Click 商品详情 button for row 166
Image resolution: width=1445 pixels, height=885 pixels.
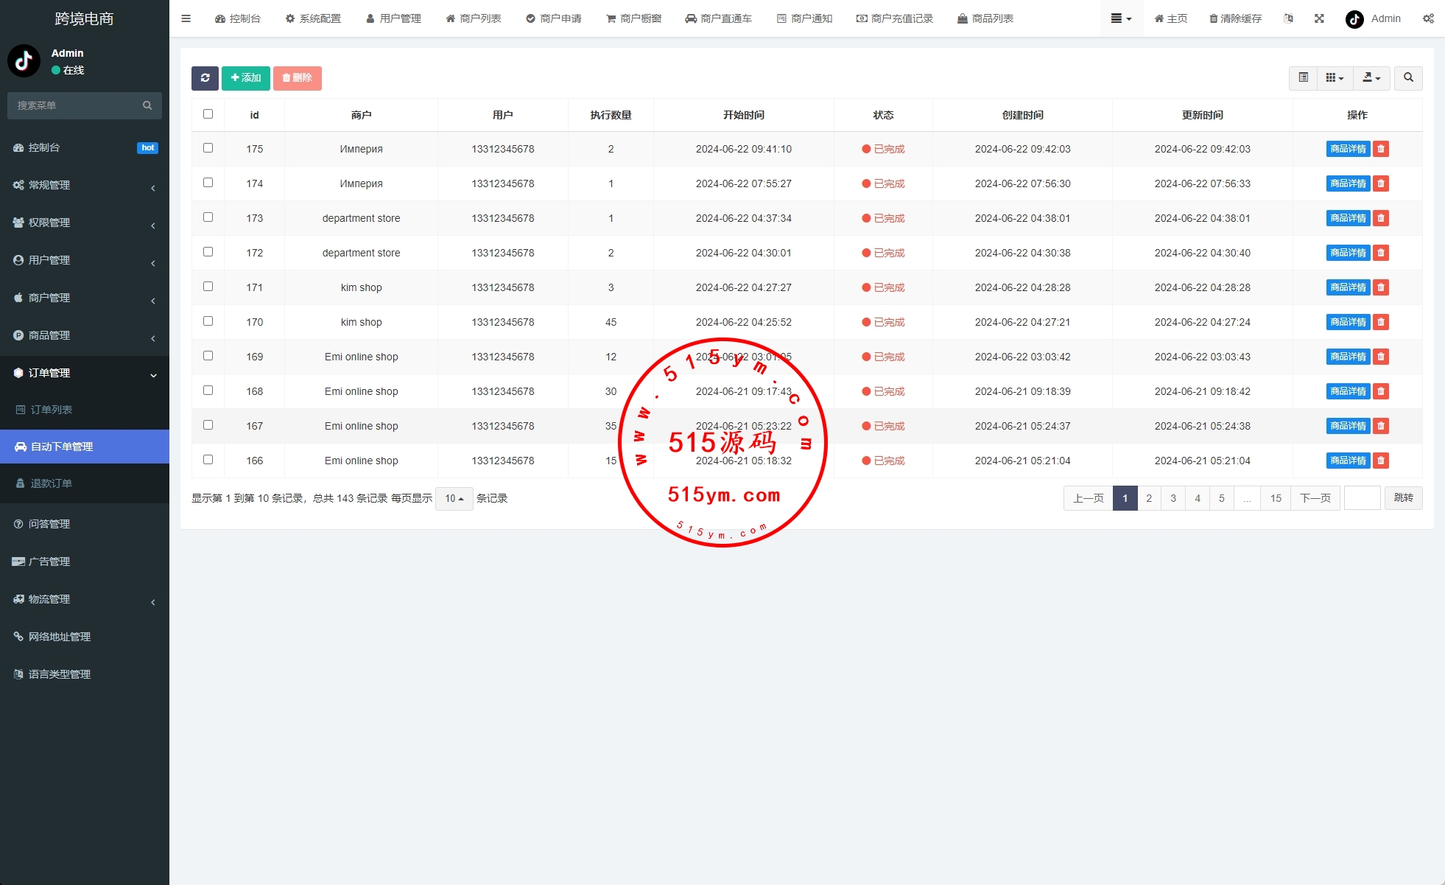[x=1347, y=461]
